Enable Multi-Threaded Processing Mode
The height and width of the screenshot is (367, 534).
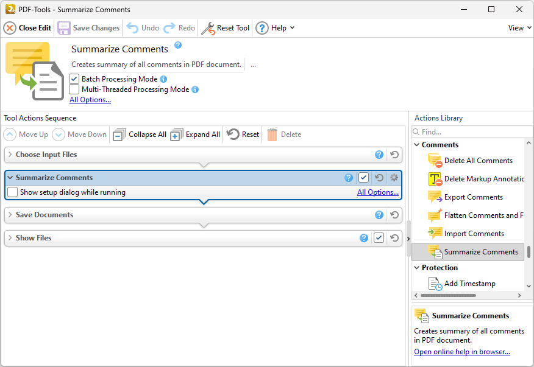[74, 89]
